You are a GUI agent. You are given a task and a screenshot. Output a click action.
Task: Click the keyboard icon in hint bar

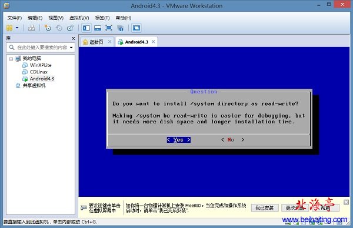(x=84, y=207)
